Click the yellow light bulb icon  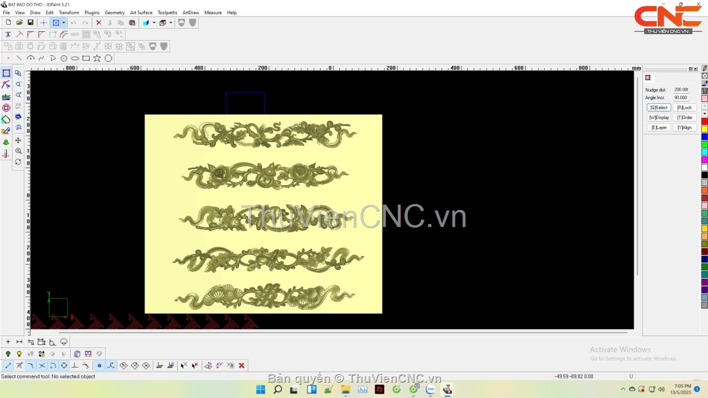pyautogui.click(x=19, y=354)
